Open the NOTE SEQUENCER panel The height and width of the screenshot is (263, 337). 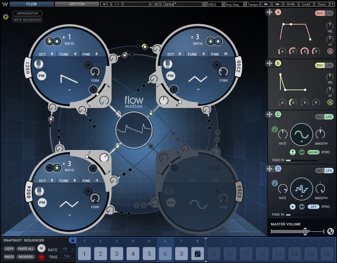(27, 20)
